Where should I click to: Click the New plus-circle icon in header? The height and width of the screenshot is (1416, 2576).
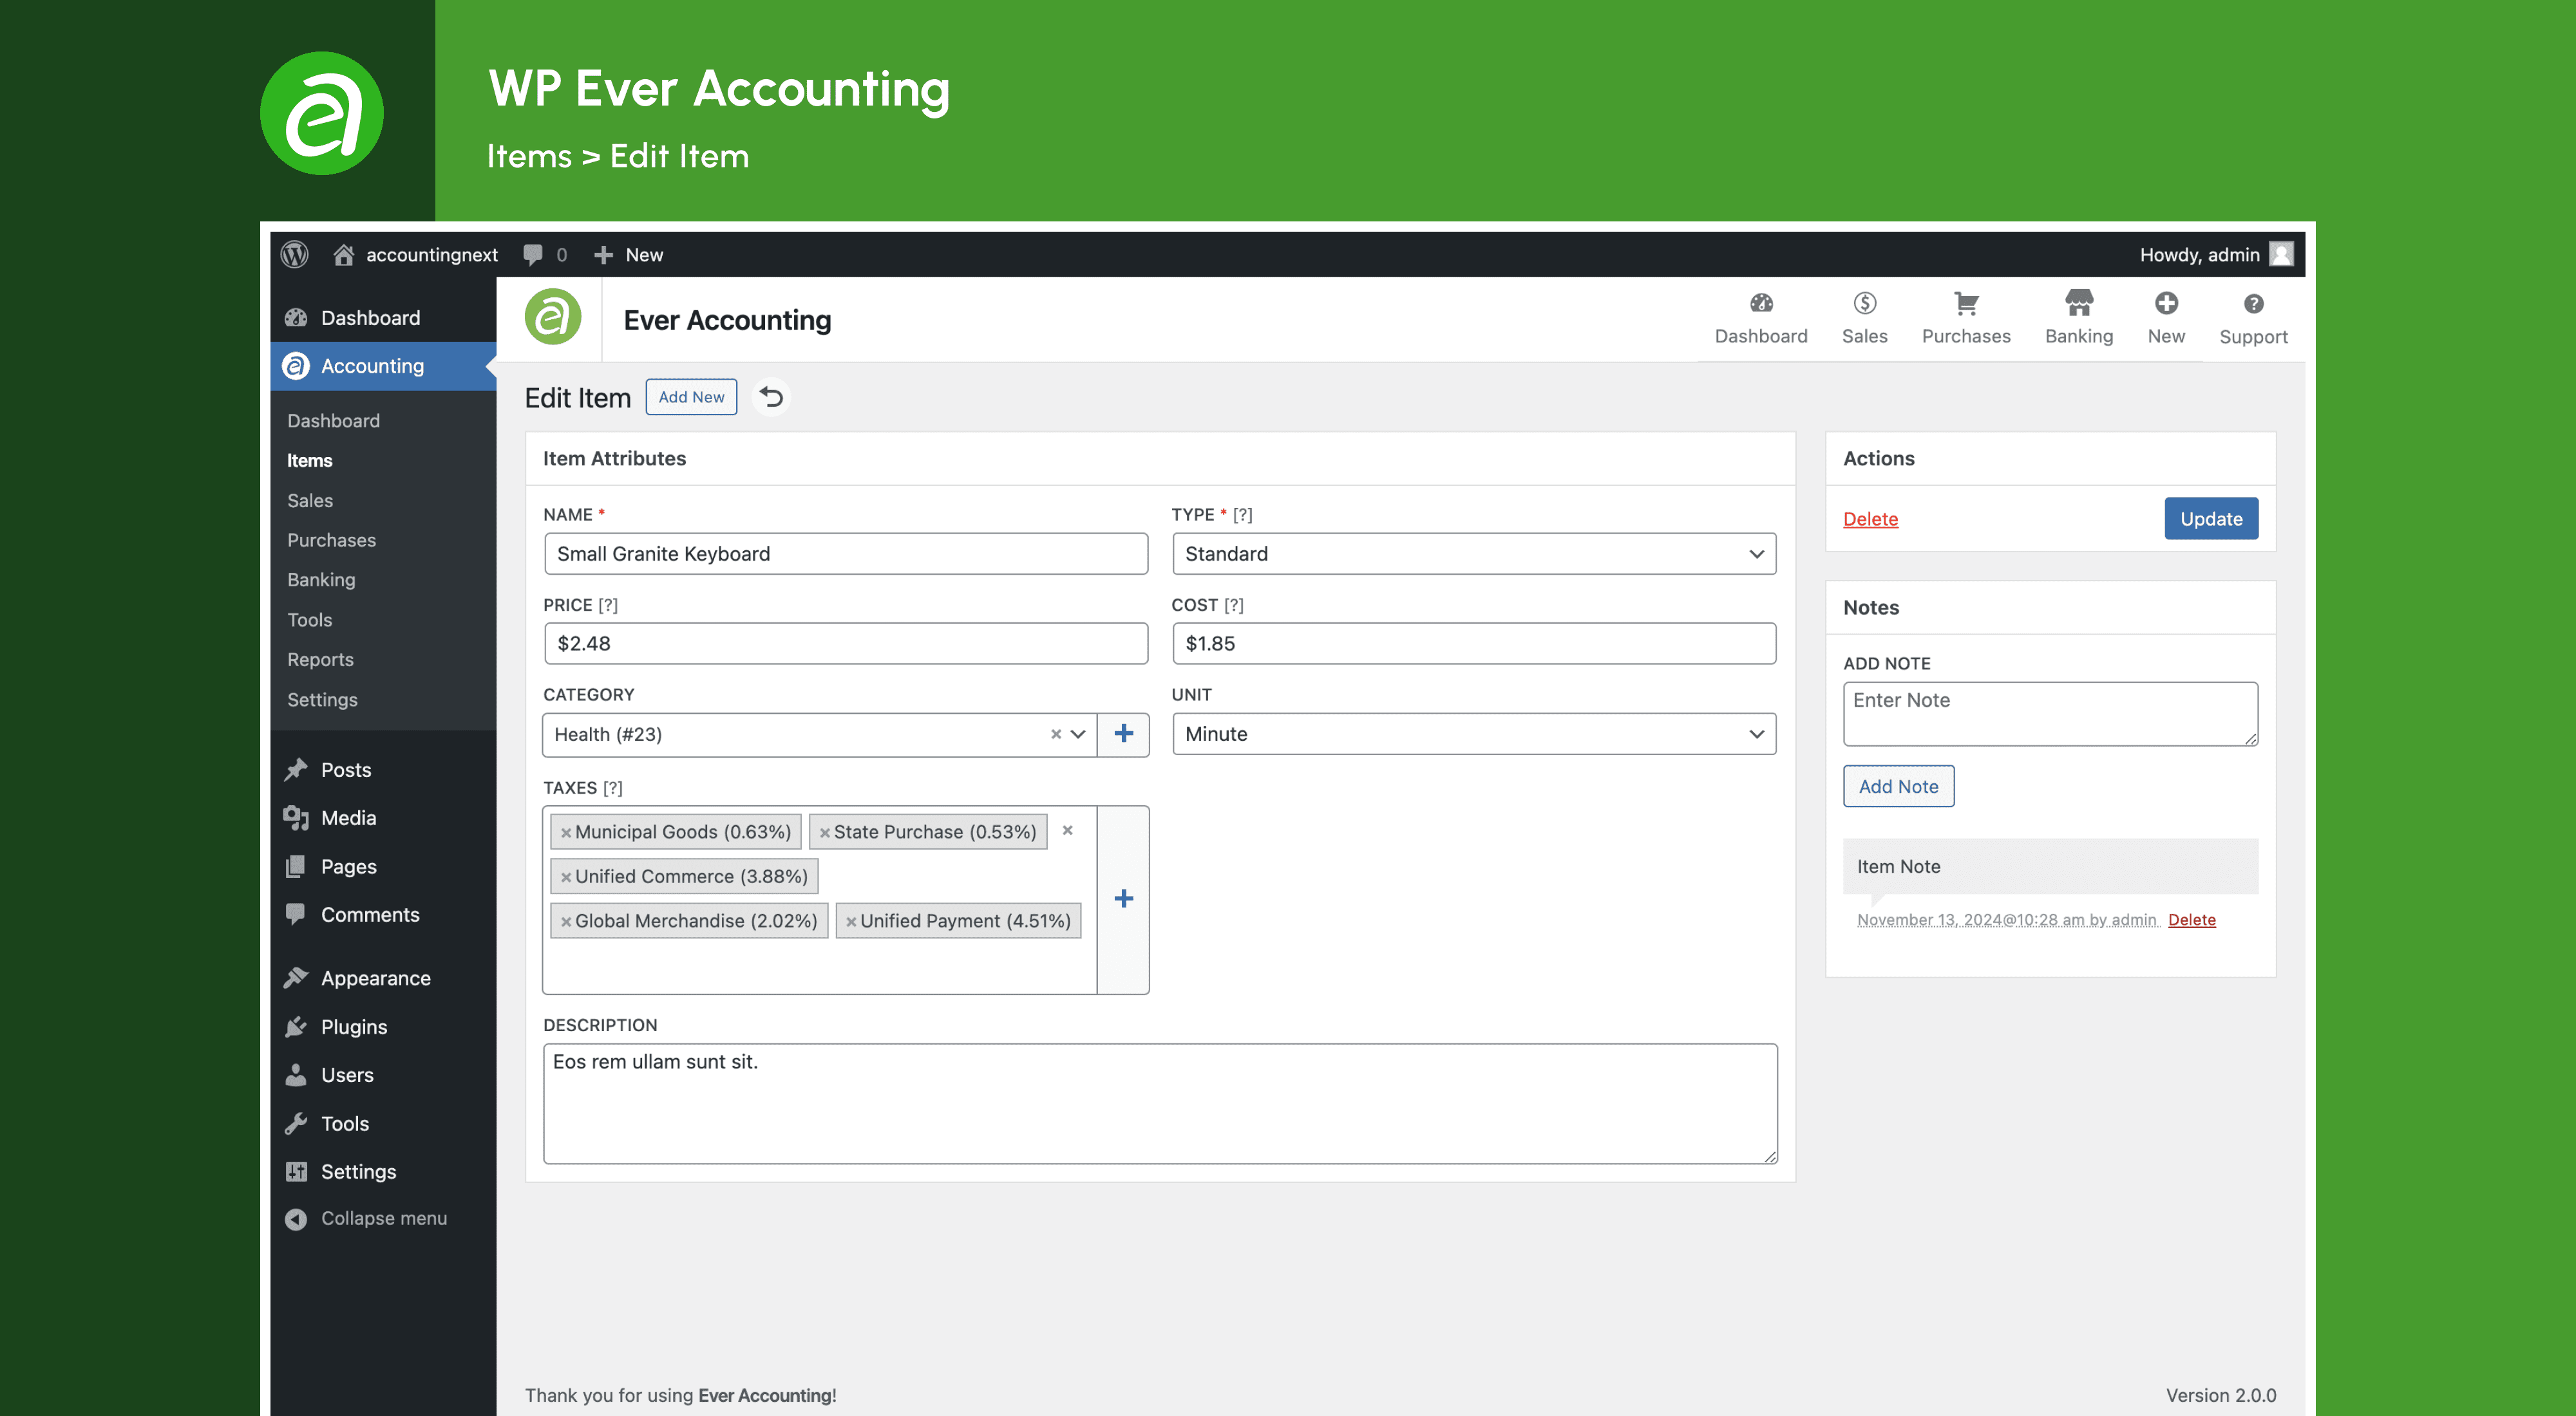(x=2166, y=303)
